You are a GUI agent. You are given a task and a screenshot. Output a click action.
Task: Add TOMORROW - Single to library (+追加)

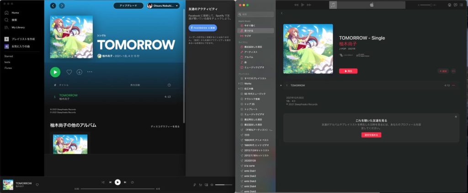point(443,71)
